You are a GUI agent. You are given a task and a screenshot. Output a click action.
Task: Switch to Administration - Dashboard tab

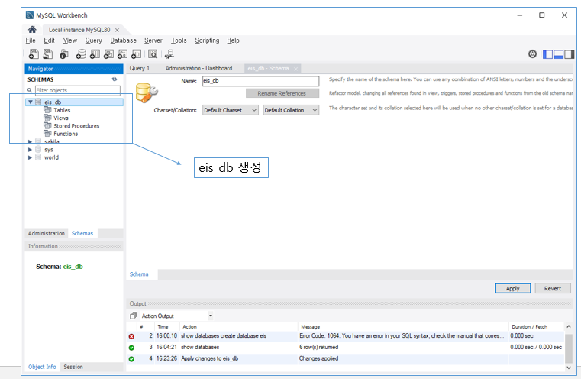(199, 68)
